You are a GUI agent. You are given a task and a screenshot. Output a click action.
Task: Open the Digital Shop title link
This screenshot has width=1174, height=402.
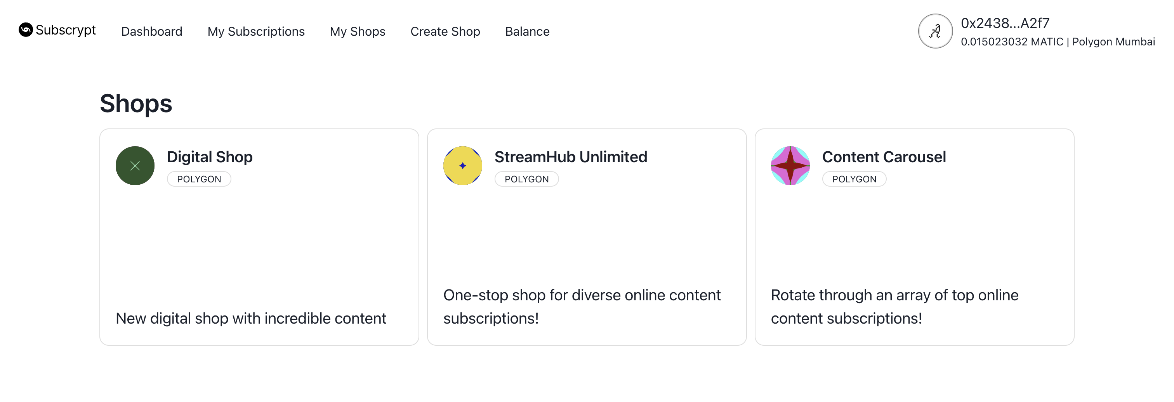pos(210,157)
